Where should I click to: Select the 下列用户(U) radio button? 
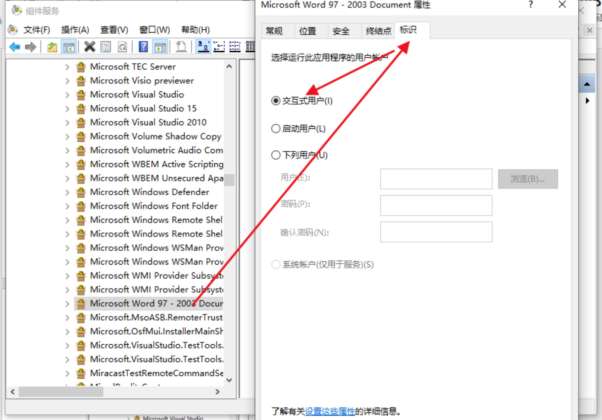pyautogui.click(x=276, y=155)
